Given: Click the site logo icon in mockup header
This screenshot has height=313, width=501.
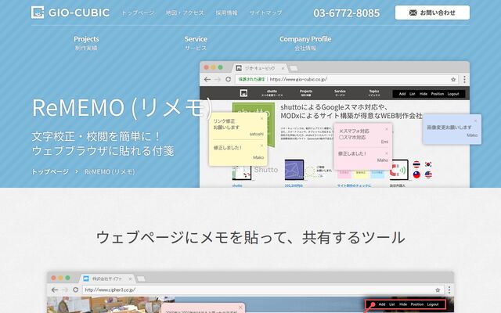Looking at the screenshot, I should coord(243,93).
